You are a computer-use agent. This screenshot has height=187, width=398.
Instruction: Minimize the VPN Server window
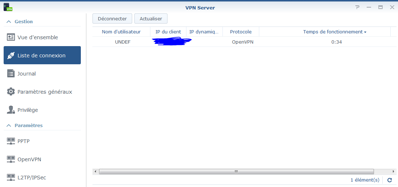coord(369,7)
